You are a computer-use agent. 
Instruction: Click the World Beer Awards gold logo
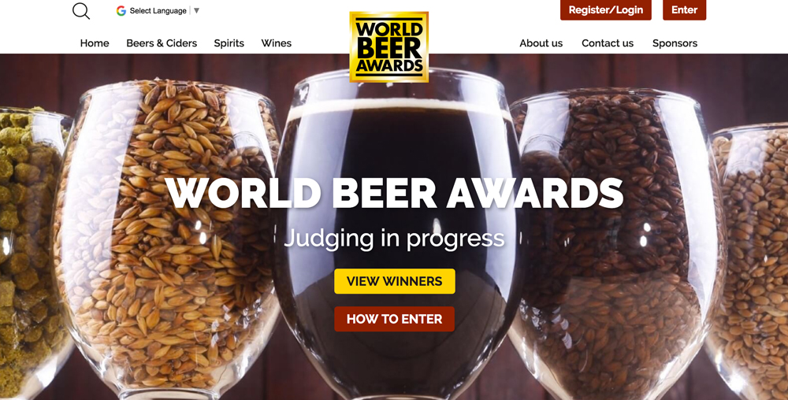point(389,46)
